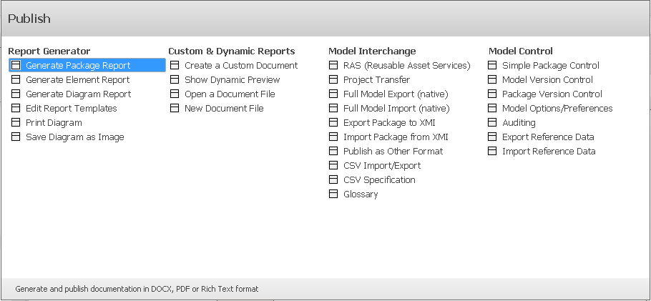Open Model Version Control
This screenshot has width=651, height=301.
point(547,79)
